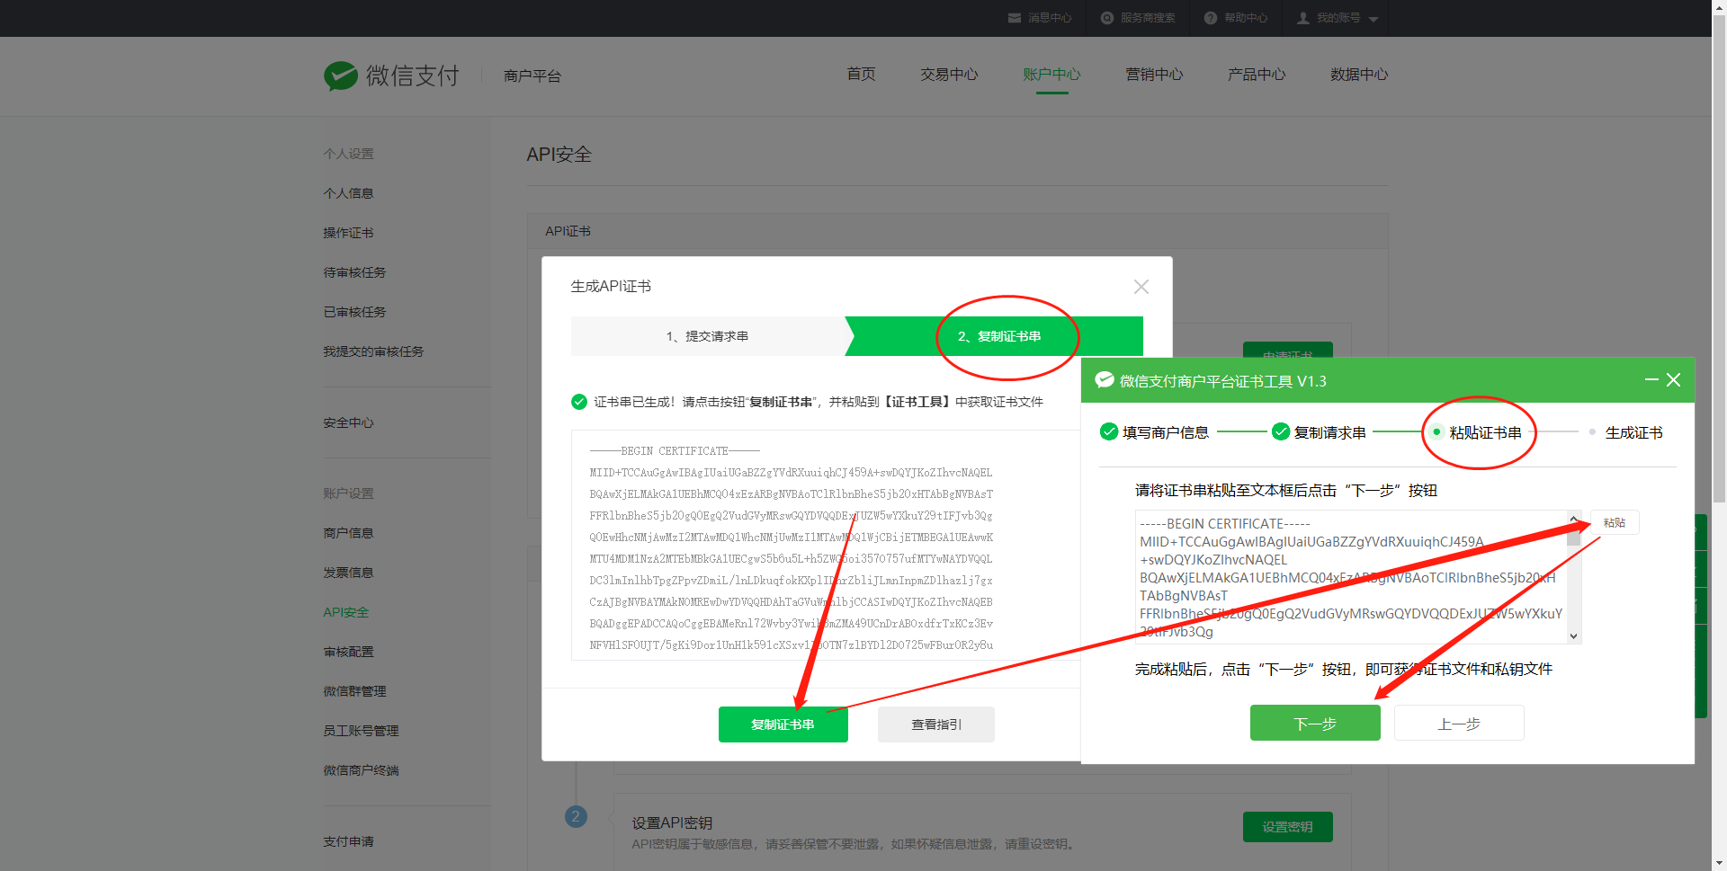Open 支付申请 in the sidebar
Image resolution: width=1727 pixels, height=871 pixels.
[x=348, y=841]
